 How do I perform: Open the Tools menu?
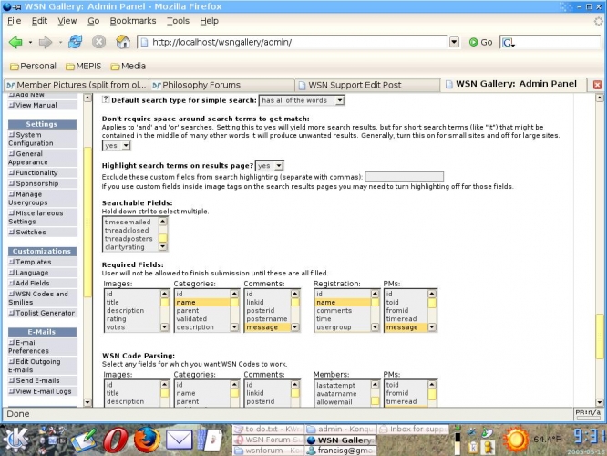(x=179, y=20)
